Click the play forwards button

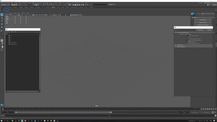pyautogui.click(x=210, y=109)
